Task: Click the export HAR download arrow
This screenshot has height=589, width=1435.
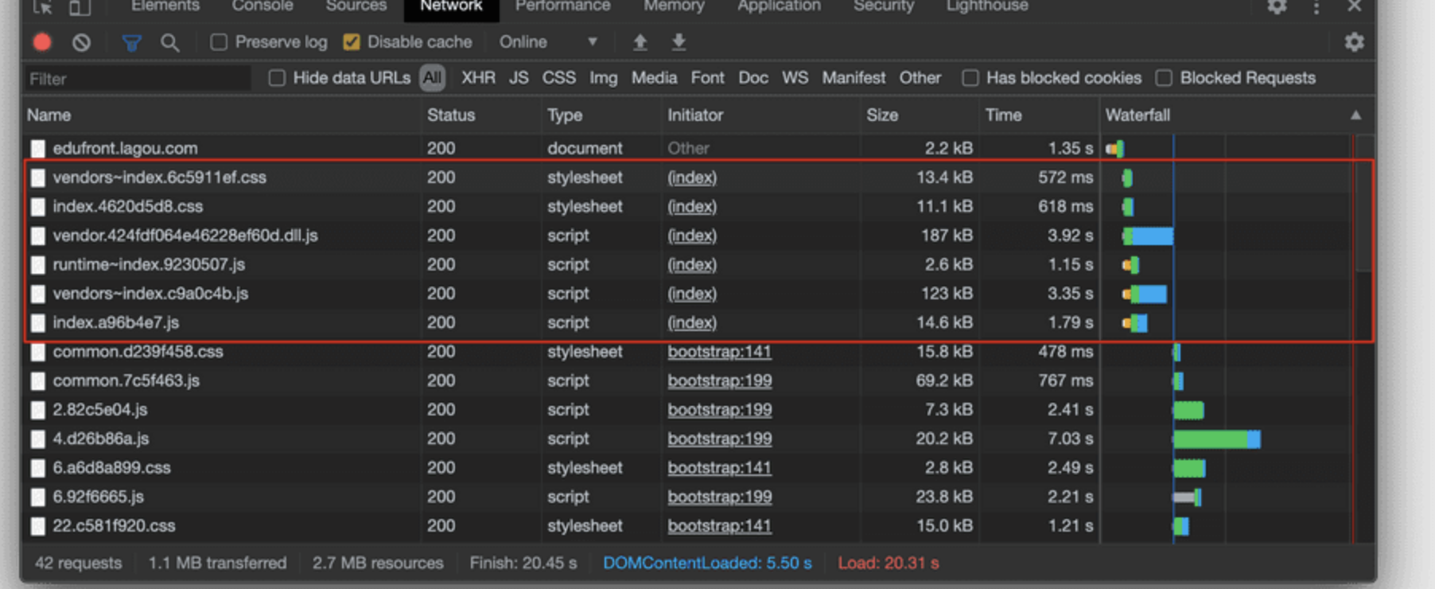Action: point(679,42)
